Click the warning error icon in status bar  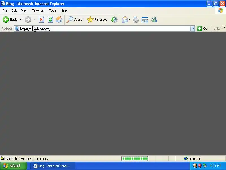pos(3,158)
